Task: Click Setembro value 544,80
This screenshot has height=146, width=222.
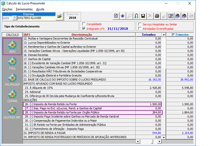Action: point(157,133)
